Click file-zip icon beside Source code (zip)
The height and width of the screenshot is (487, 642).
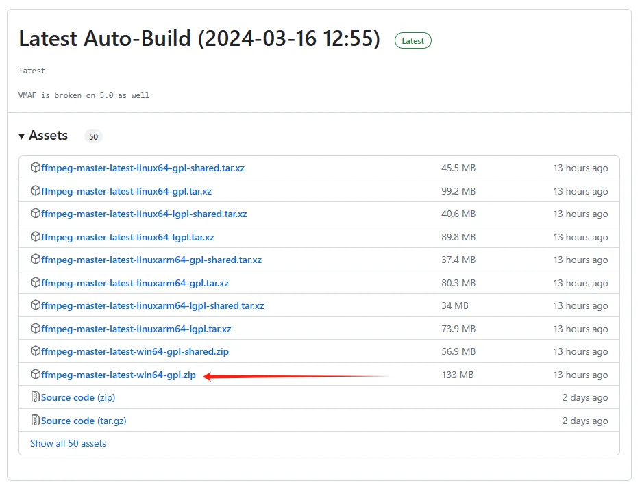point(36,397)
